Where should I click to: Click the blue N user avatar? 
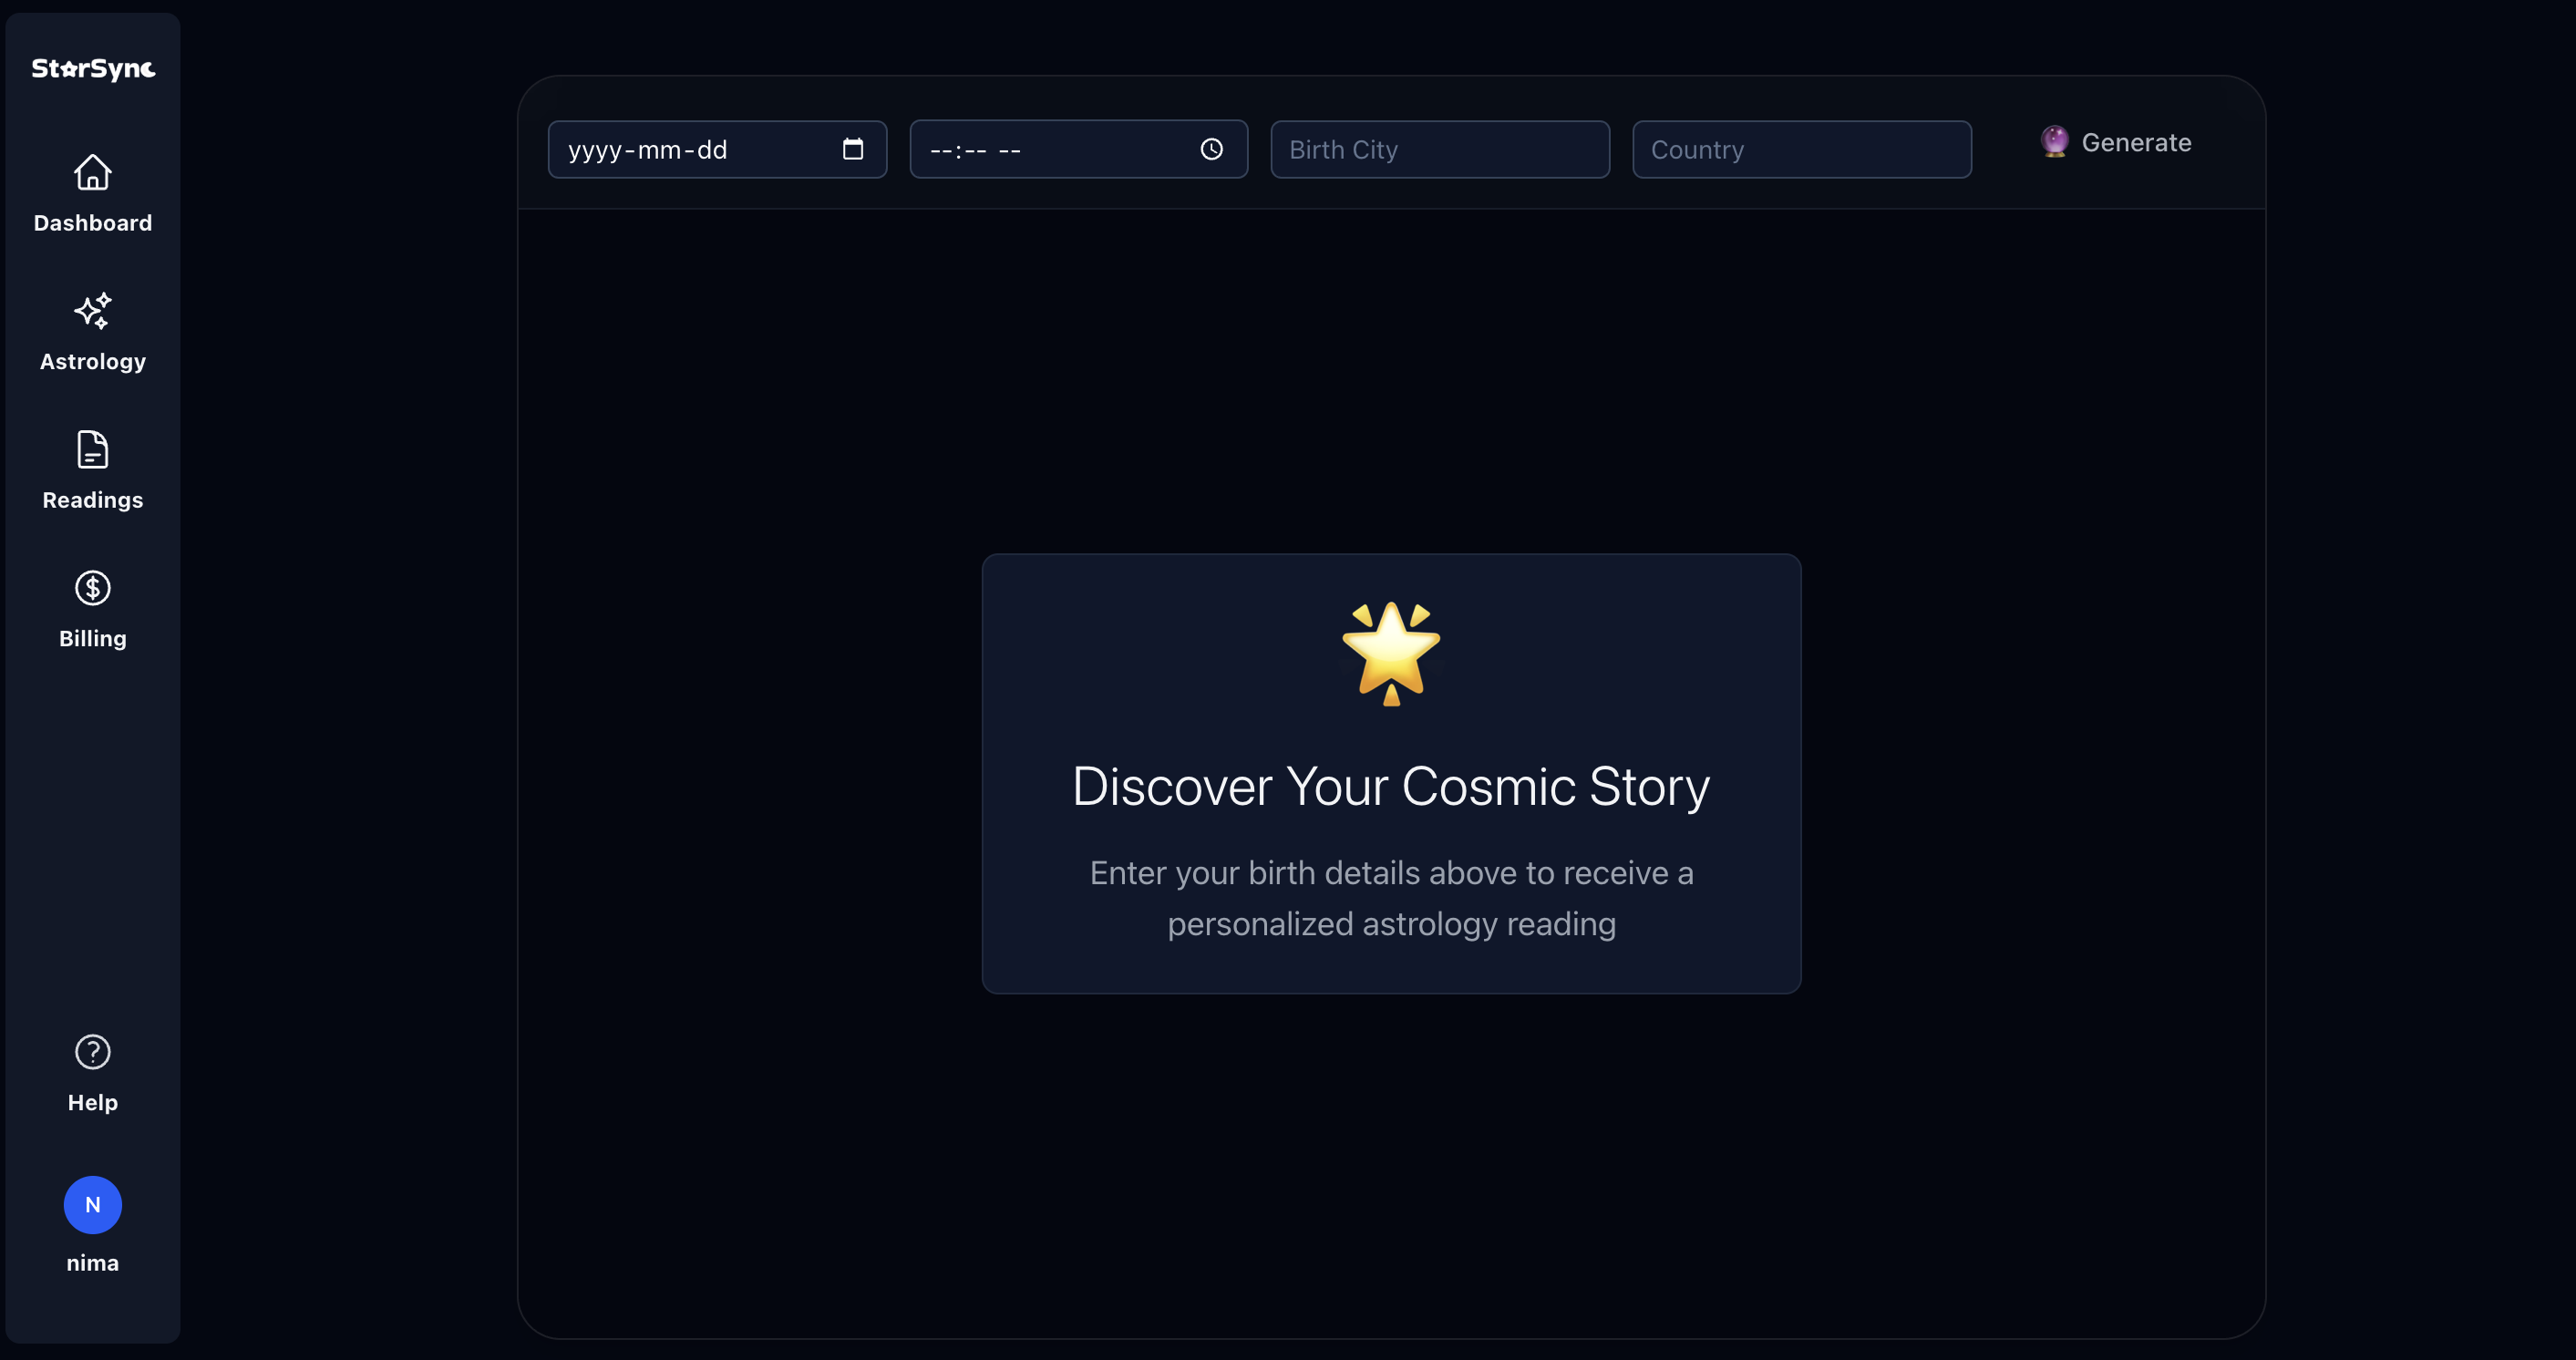pyautogui.click(x=92, y=1205)
